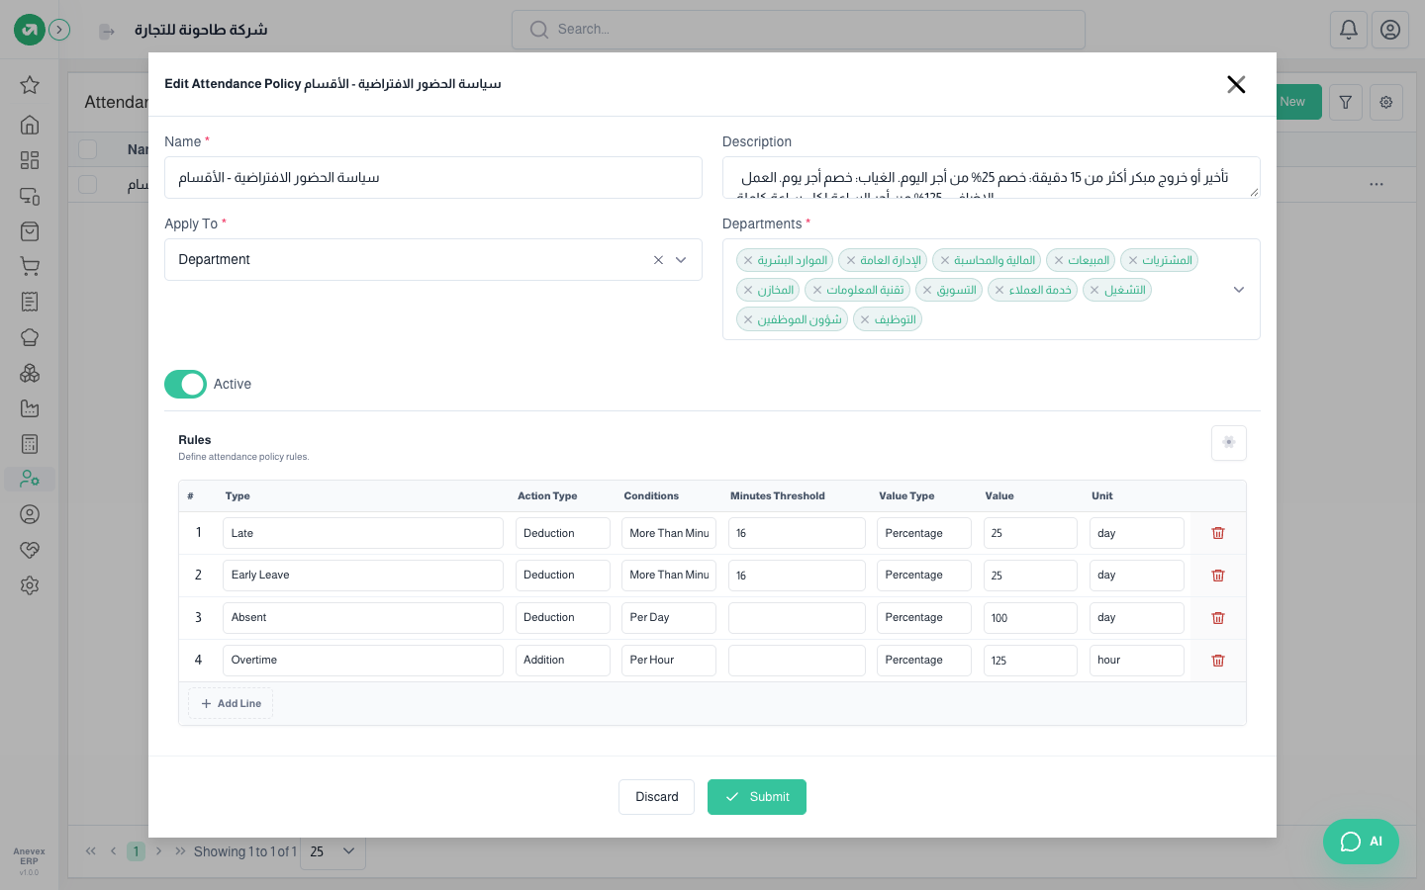Open the Rules table settings gear
This screenshot has height=890, width=1425.
(x=1229, y=443)
